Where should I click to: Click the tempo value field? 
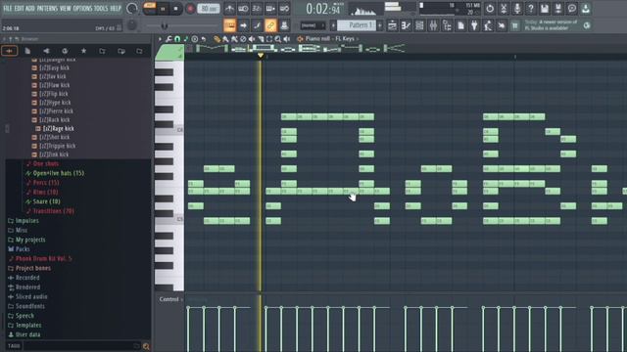(209, 9)
